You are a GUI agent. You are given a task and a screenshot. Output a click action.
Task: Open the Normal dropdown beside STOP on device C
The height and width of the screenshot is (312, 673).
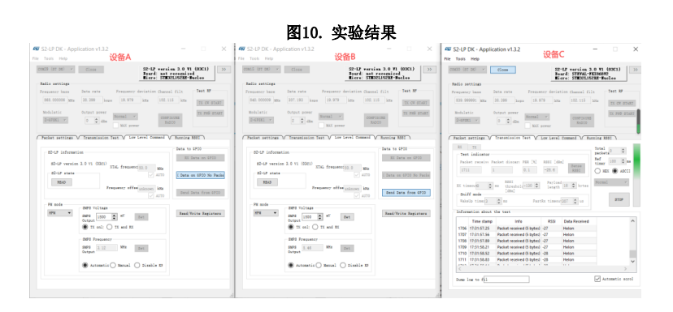coord(611,182)
